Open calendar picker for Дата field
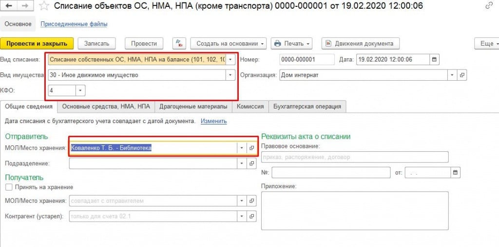The width and height of the screenshot is (499, 247). (434, 59)
